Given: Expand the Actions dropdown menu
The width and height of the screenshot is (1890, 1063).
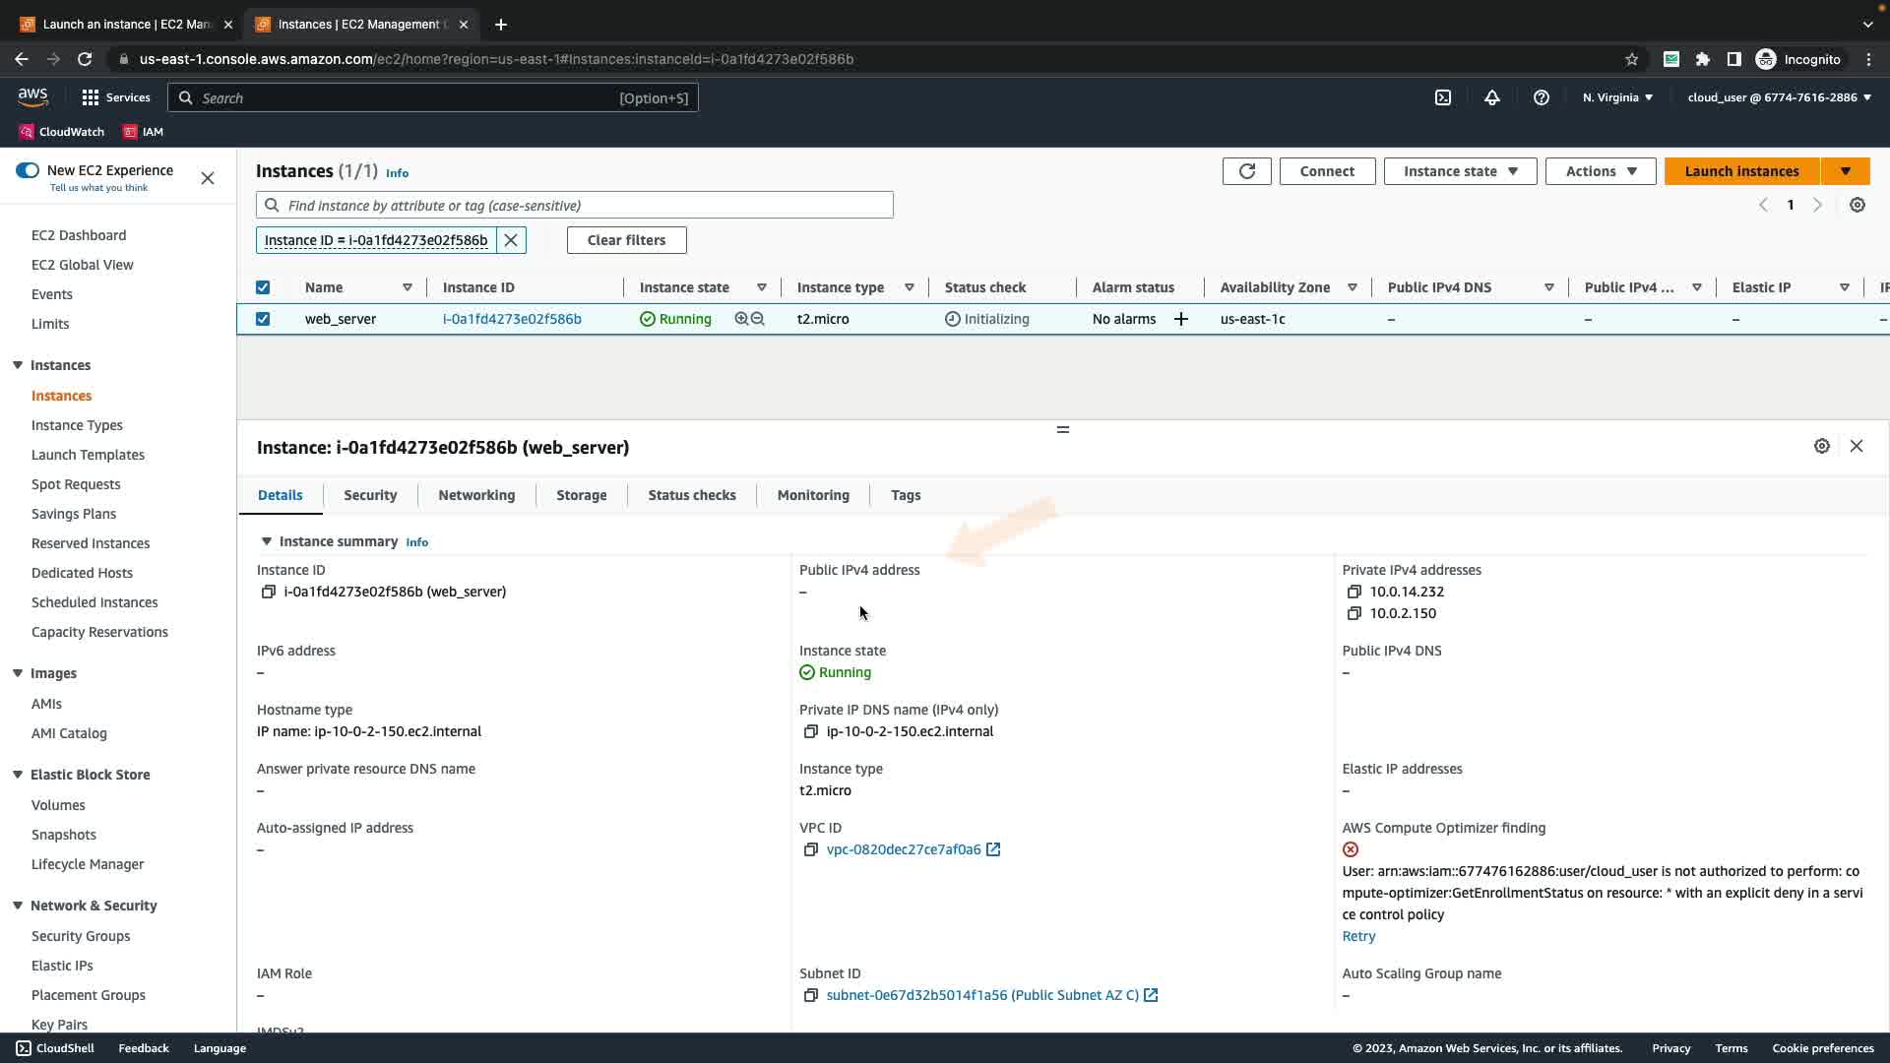Looking at the screenshot, I should 1600,171.
